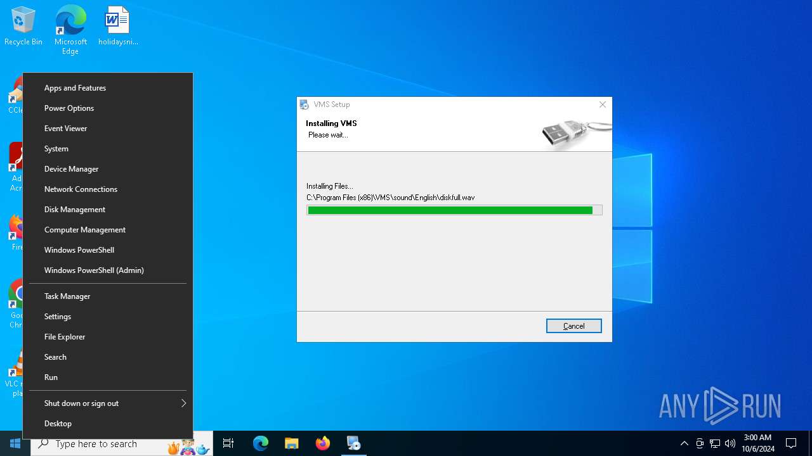Select Microsoft Edge desktop shortcut
Screen dimensions: 812x456
(x=70, y=30)
